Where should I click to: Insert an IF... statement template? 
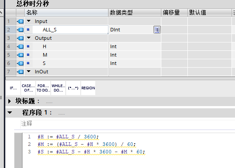(x=13, y=88)
